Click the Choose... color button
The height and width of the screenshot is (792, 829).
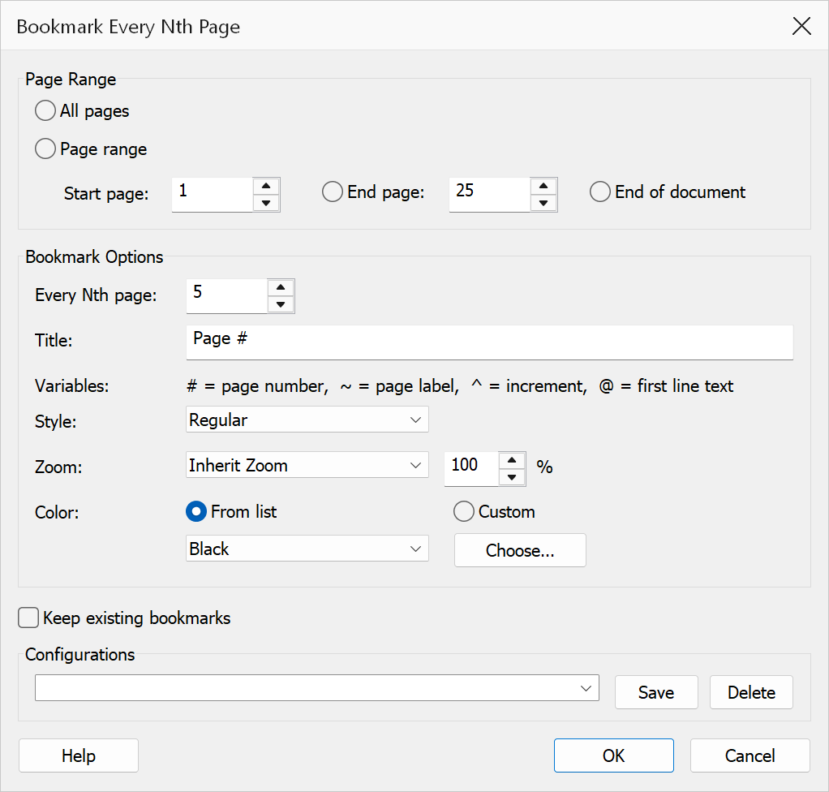pos(520,550)
